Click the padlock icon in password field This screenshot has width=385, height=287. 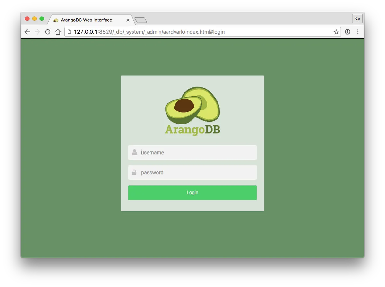pyautogui.click(x=134, y=172)
